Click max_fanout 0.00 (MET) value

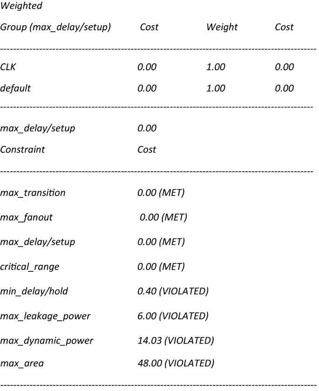163,217
